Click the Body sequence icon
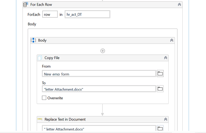 pos(33,40)
